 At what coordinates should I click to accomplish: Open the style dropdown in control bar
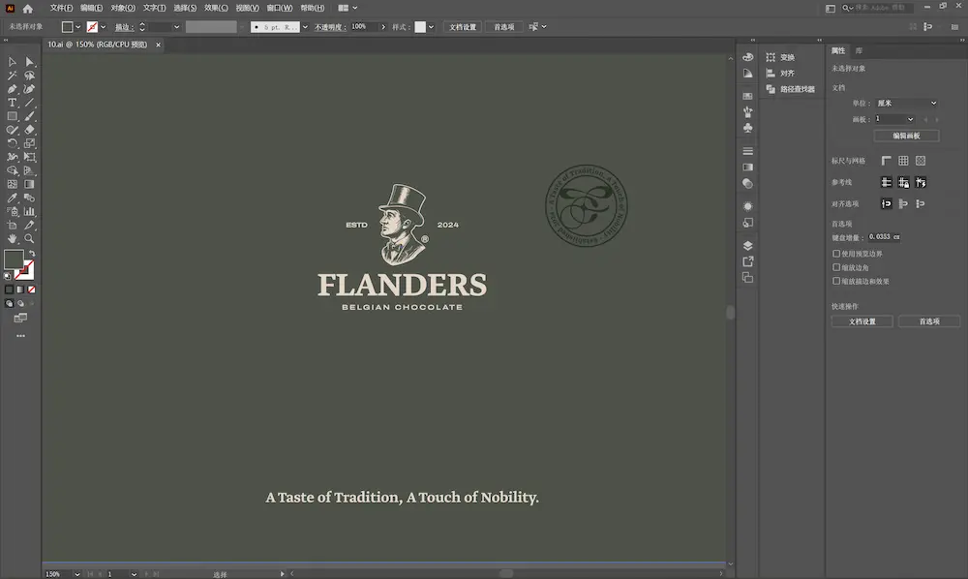pos(431,27)
